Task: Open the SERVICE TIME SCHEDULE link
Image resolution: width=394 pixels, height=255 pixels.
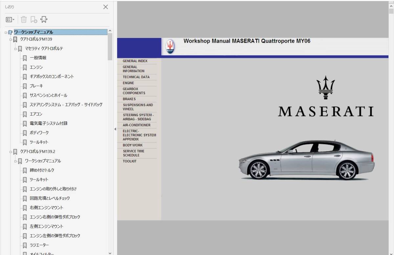Action: (x=133, y=153)
